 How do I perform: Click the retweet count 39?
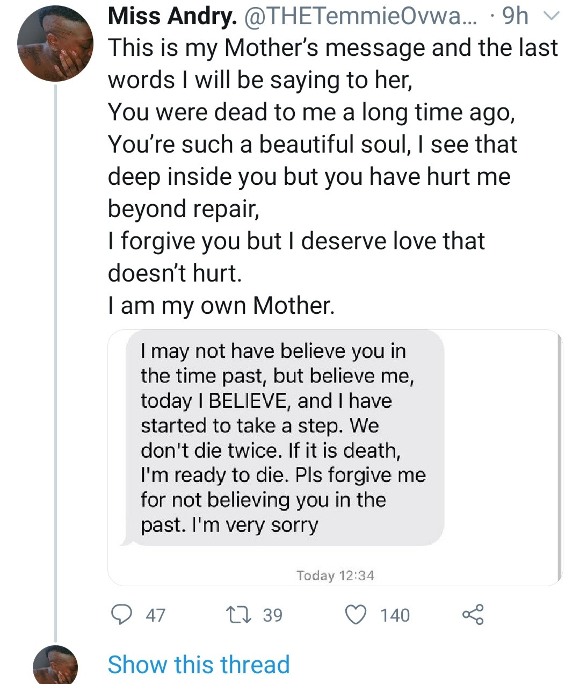click(x=272, y=615)
